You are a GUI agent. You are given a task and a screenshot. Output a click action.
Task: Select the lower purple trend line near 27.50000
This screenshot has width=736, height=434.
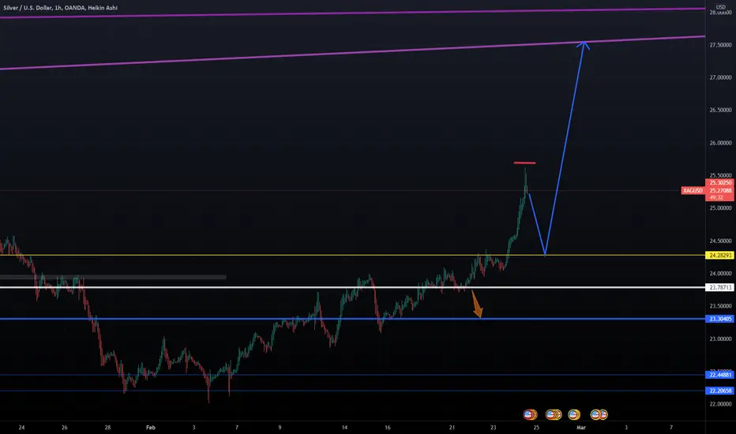(x=352, y=53)
